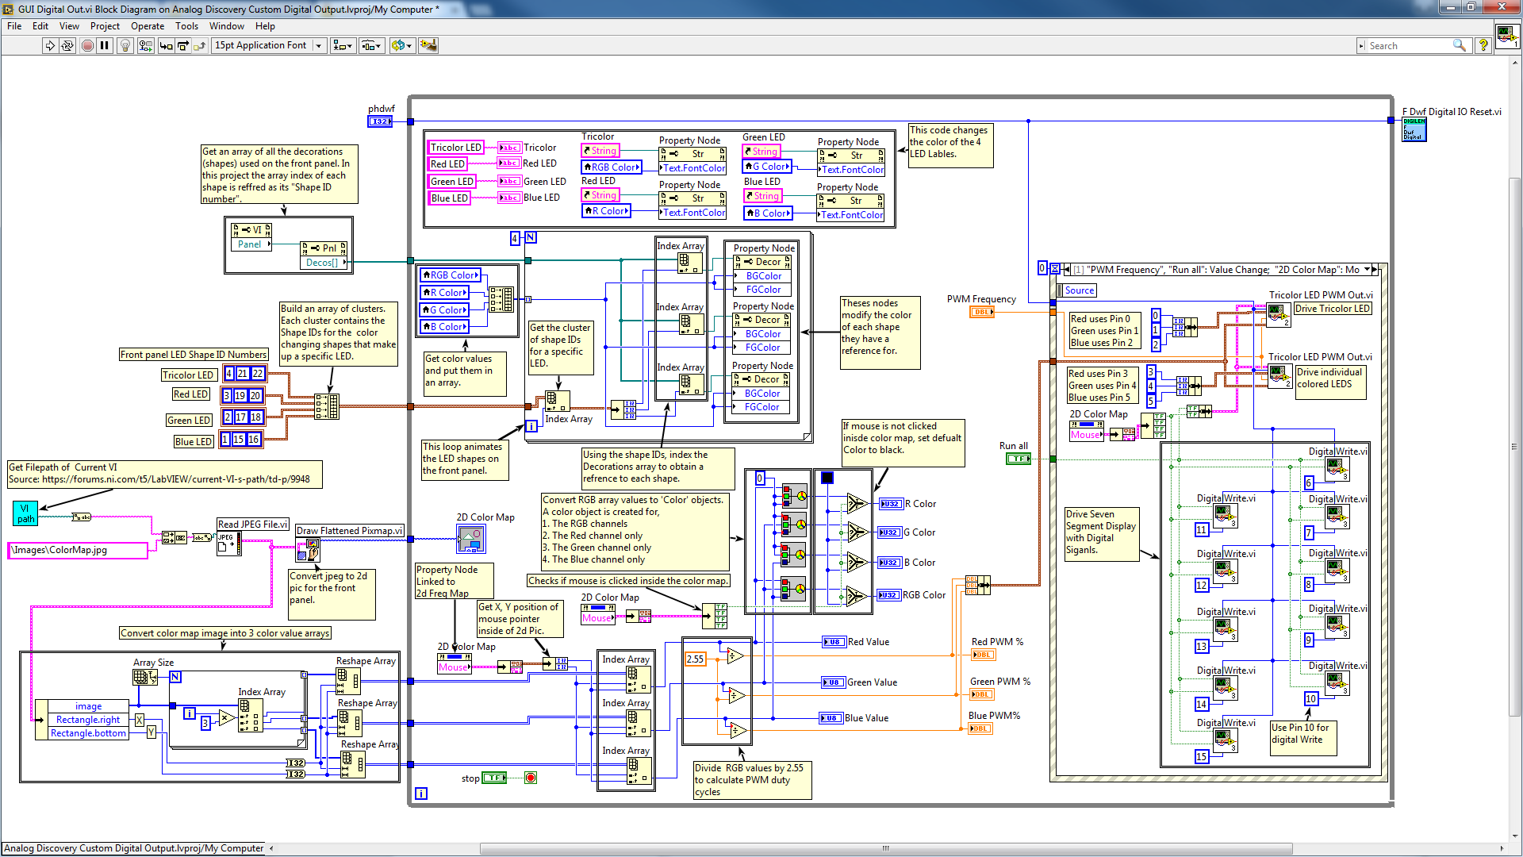The height and width of the screenshot is (857, 1523).
Task: Select the Read JPEG File.vi node
Action: 228,544
